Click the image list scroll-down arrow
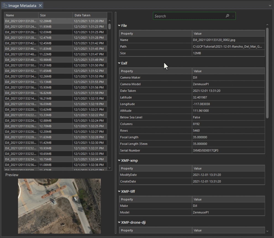 tap(109, 168)
